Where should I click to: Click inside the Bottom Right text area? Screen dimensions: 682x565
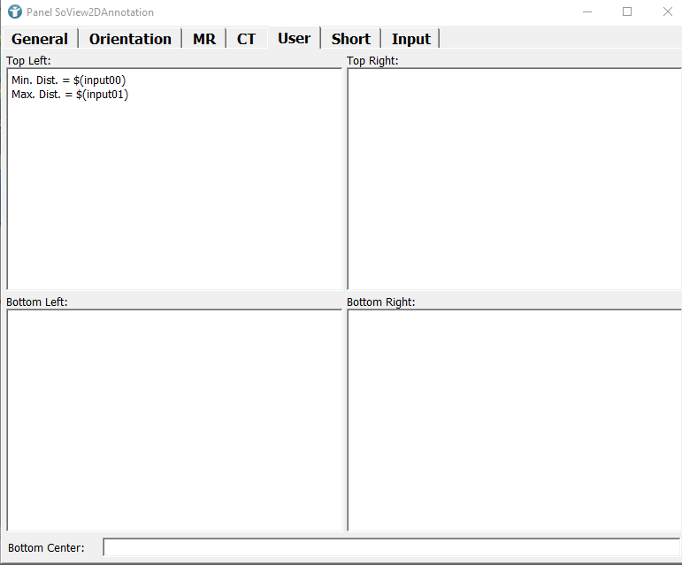(x=513, y=419)
